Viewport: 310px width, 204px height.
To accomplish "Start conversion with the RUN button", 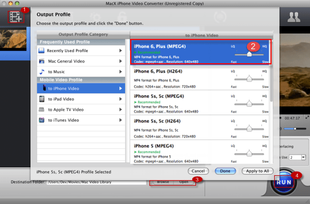I will [284, 182].
